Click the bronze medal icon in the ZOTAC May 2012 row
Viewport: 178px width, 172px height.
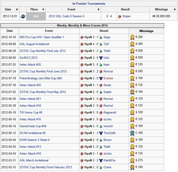click(x=132, y=92)
